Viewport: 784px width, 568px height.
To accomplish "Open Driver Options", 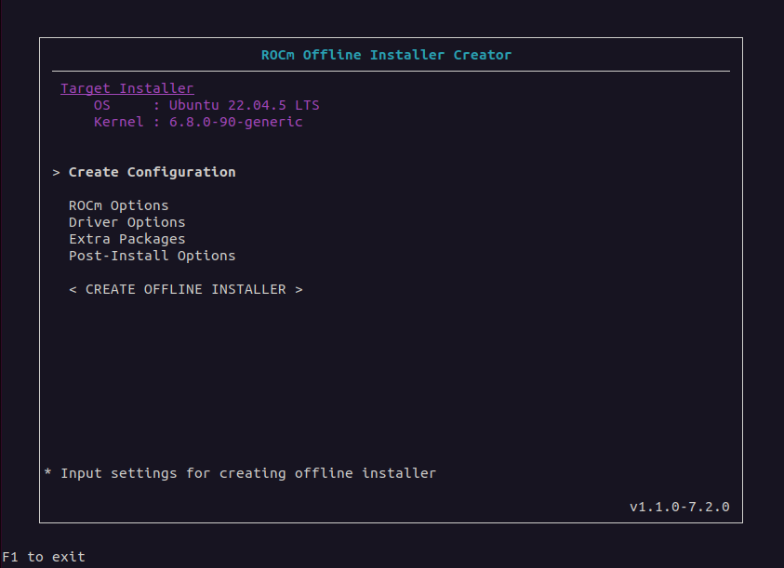I will [126, 222].
